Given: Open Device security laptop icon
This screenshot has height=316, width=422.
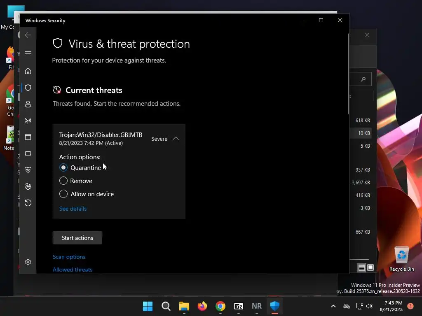Looking at the screenshot, I should coord(28,153).
